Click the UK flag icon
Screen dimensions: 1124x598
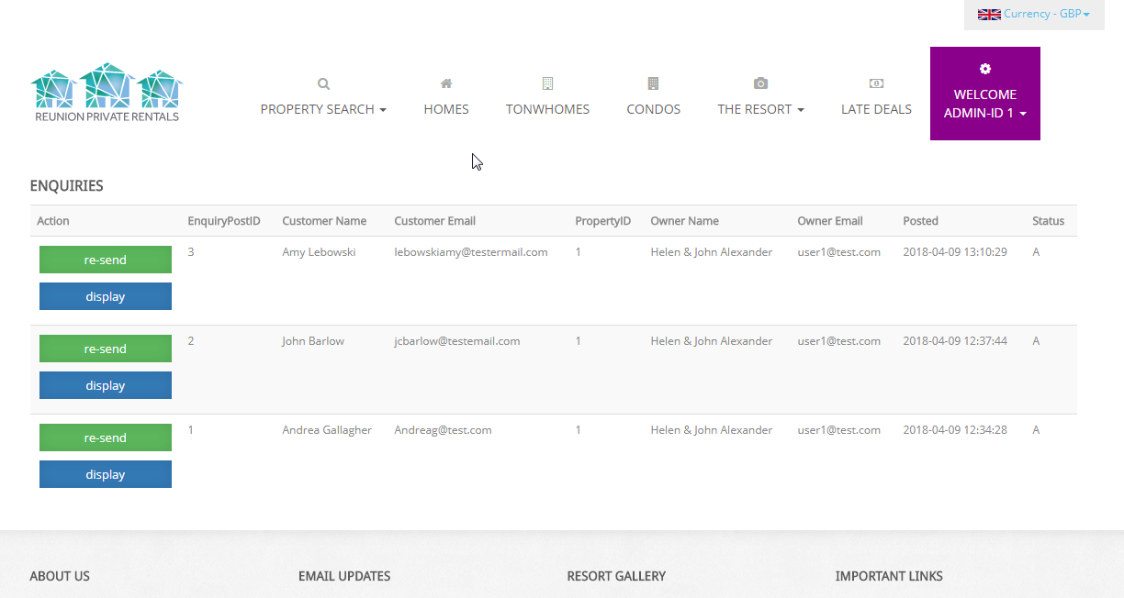(x=989, y=15)
